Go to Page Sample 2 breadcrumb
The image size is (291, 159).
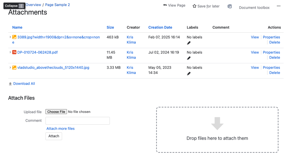pyautogui.click(x=57, y=5)
